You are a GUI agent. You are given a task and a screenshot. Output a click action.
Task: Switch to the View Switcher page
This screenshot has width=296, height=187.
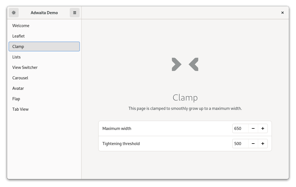[x=25, y=67]
